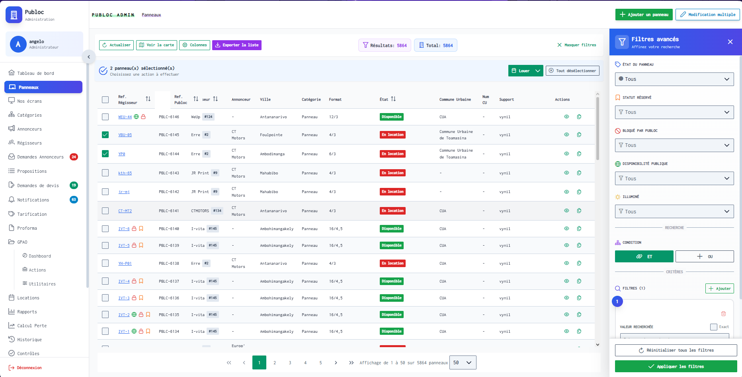Viewport: 742px width, 377px height.
Task: Uncheck the VBU-05 row checkbox
Action: point(105,135)
